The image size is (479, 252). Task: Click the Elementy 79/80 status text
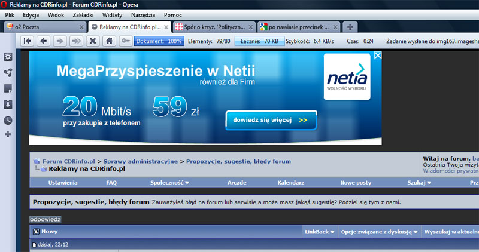tap(209, 41)
